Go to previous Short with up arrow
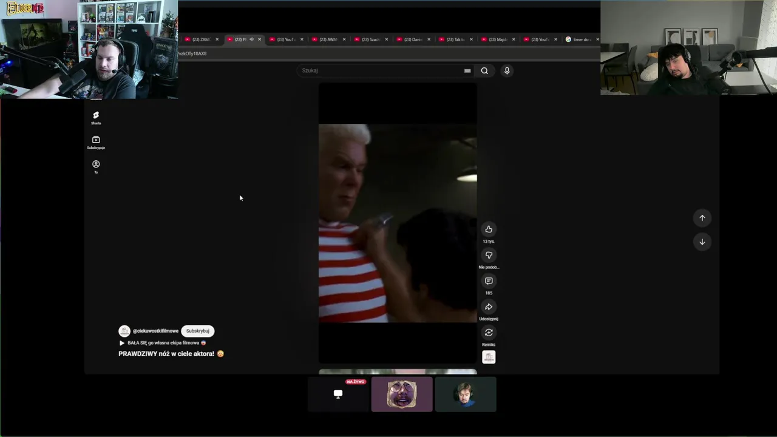Image resolution: width=777 pixels, height=437 pixels. click(702, 218)
